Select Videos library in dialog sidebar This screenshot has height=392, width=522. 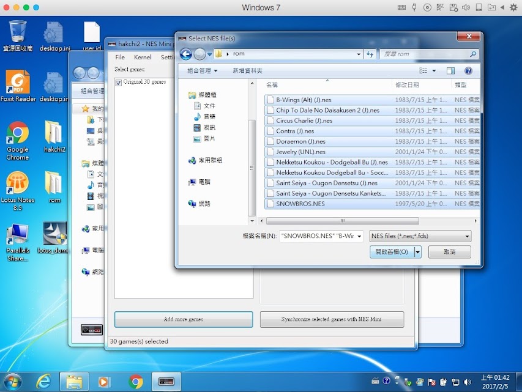point(204,127)
